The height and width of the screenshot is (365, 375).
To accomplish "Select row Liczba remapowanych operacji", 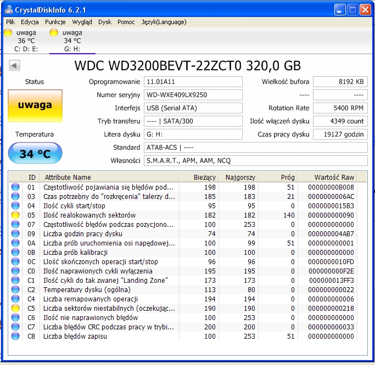I will pyautogui.click(x=183, y=299).
